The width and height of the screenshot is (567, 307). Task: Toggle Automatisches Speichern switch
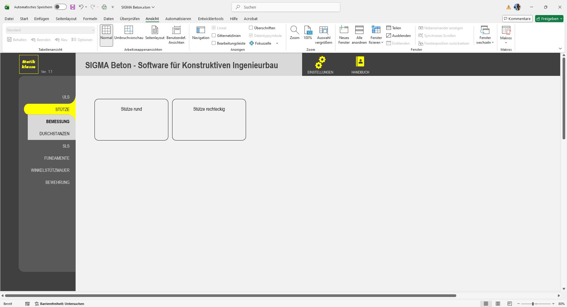[61, 7]
